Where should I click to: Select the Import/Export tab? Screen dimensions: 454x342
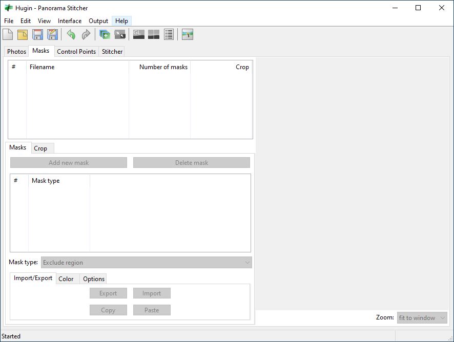[x=33, y=278]
